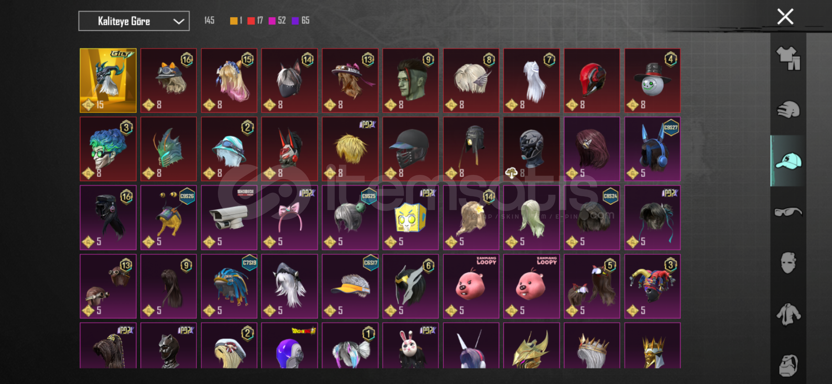
Task: Filter by the pink quality swatch
Action: [272, 21]
